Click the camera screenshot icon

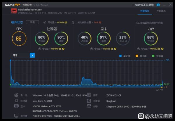coord(158,5)
